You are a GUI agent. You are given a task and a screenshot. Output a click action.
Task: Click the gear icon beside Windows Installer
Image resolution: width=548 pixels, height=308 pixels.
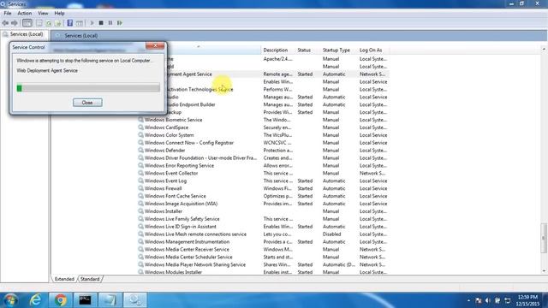tap(140, 211)
